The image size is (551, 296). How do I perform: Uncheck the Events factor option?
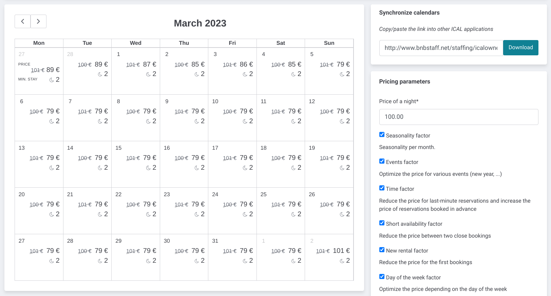[382, 161]
